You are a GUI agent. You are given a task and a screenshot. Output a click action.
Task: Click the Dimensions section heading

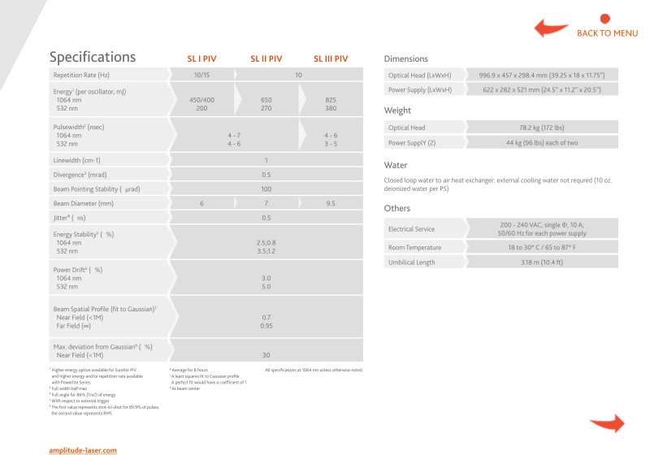[405, 59]
